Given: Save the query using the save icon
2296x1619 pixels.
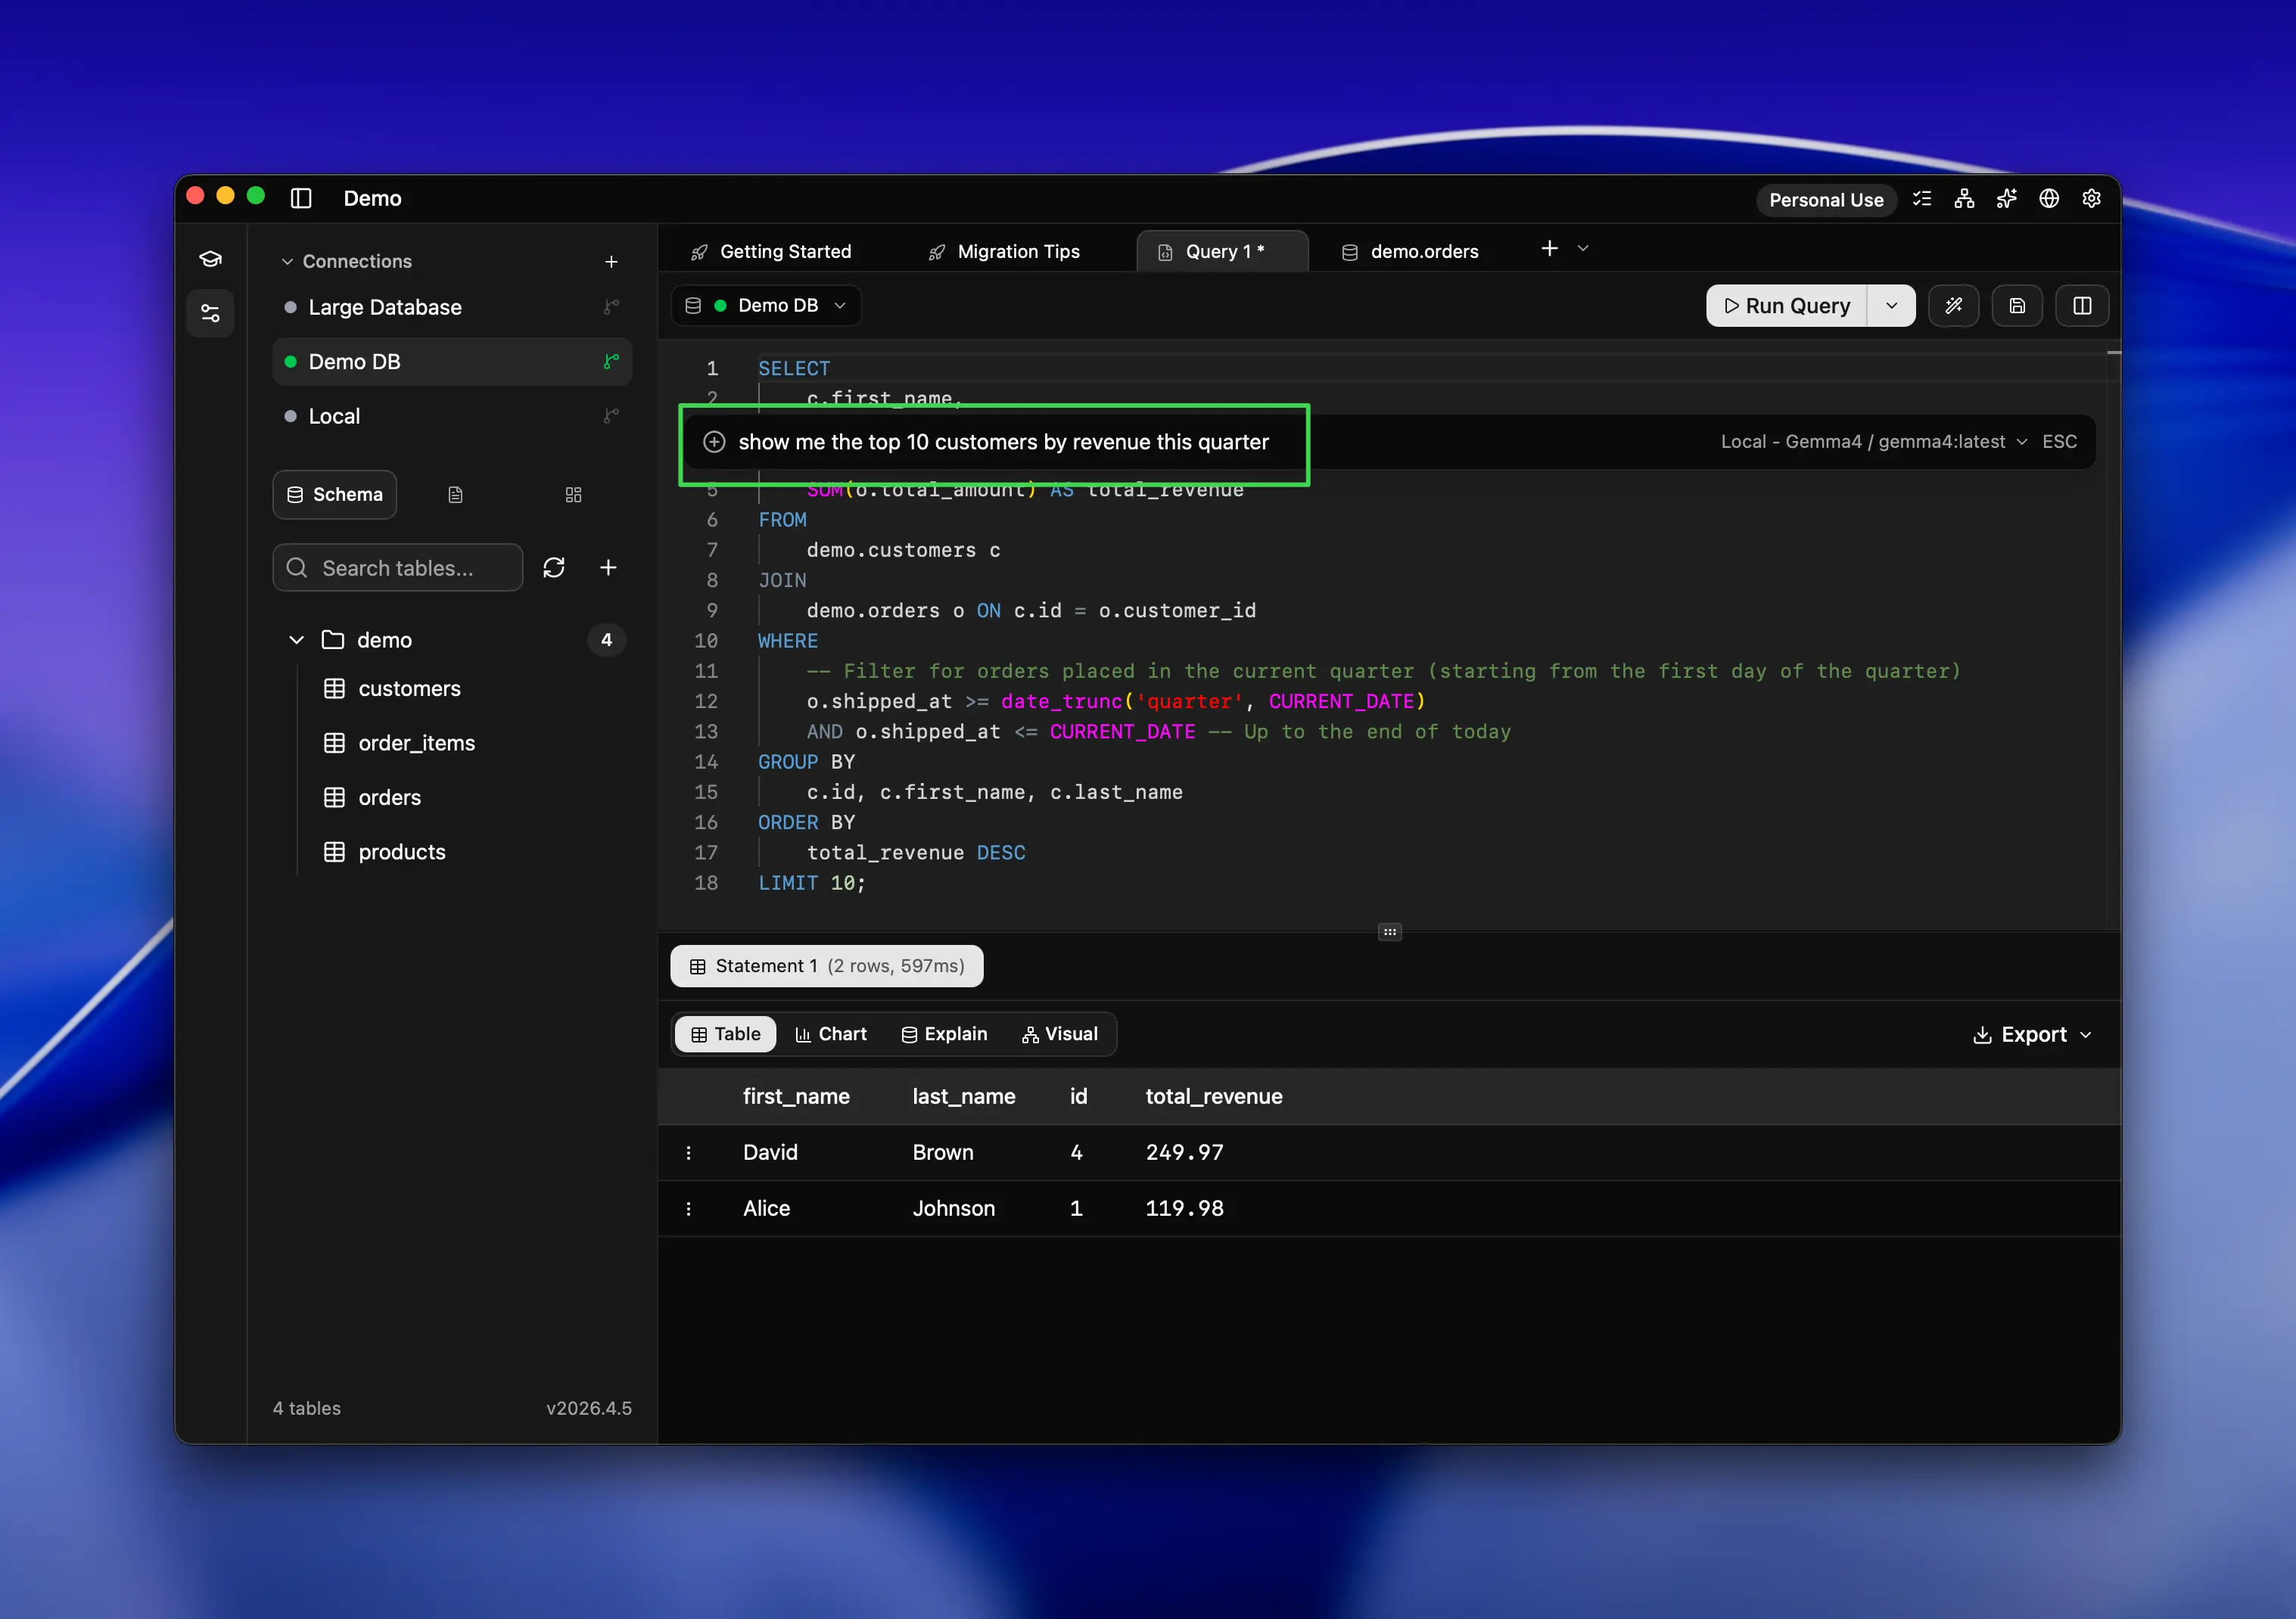Looking at the screenshot, I should click(x=2017, y=306).
